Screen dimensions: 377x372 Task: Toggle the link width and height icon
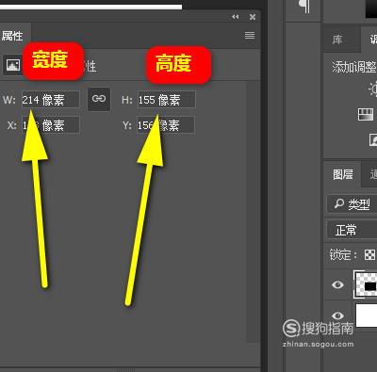tap(99, 99)
